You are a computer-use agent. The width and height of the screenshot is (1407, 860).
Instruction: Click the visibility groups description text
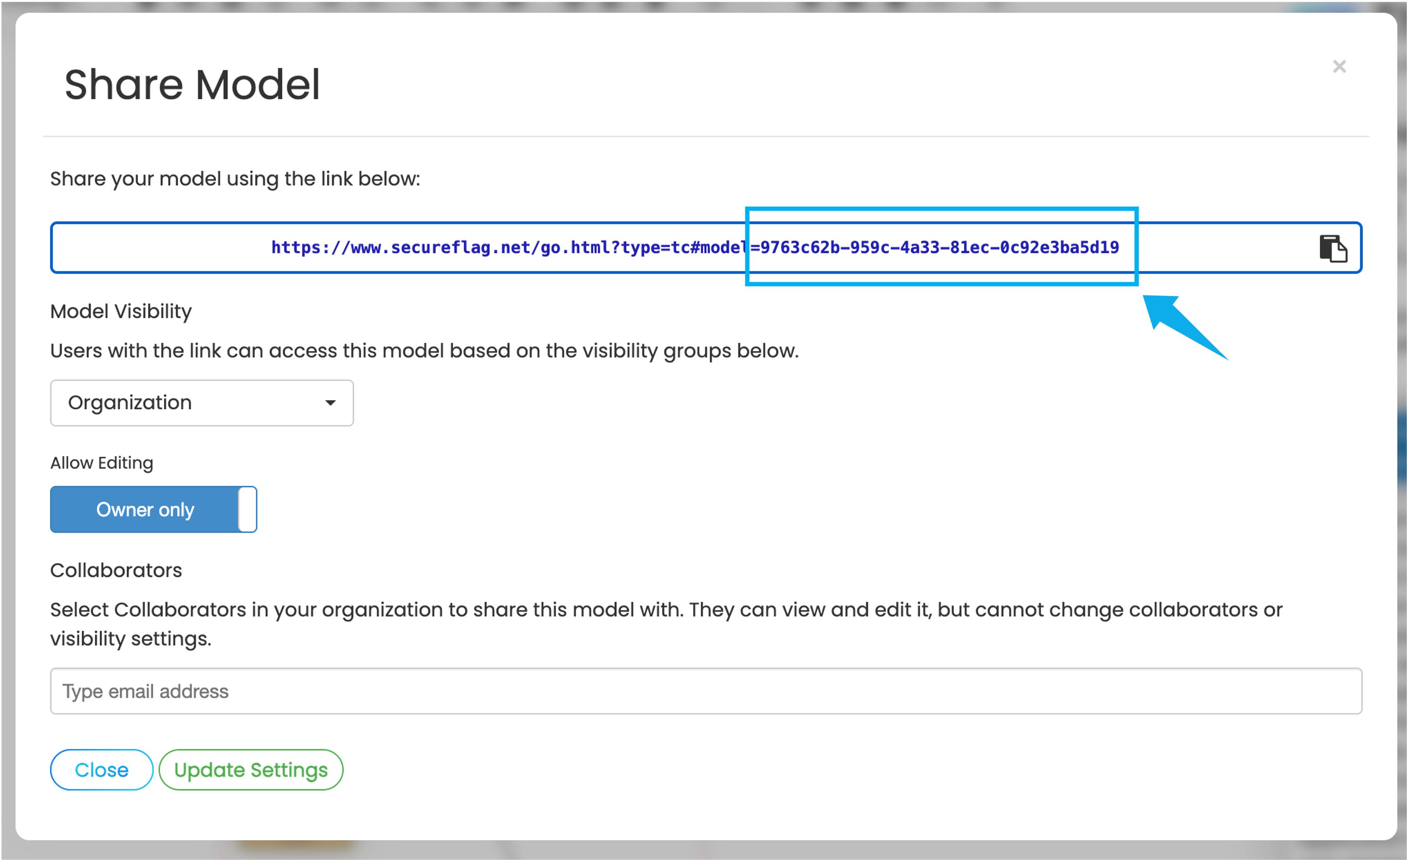pyautogui.click(x=424, y=351)
